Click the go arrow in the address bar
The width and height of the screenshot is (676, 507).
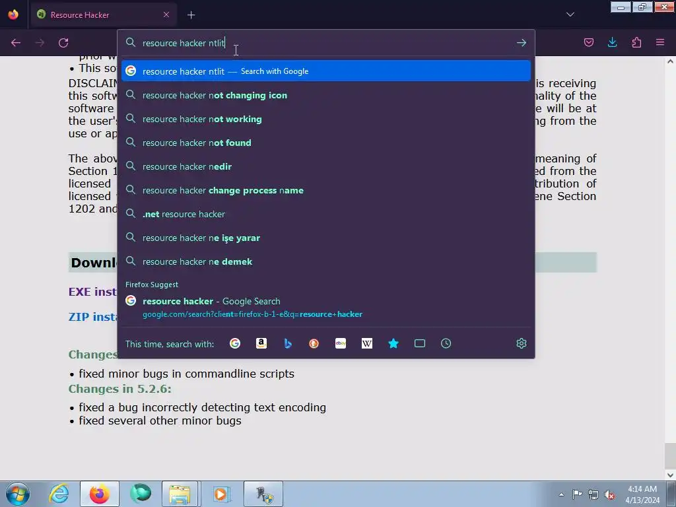point(522,43)
